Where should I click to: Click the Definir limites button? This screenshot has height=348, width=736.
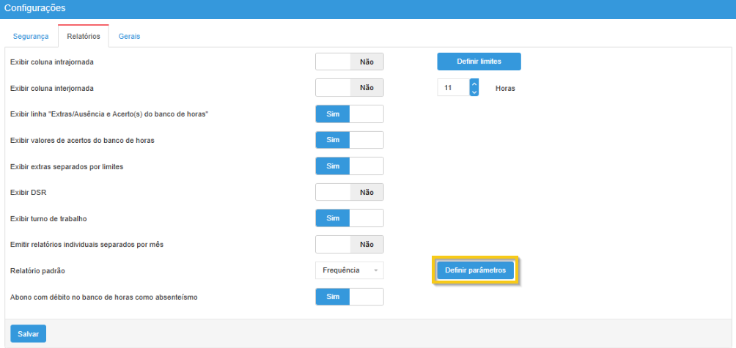[479, 62]
